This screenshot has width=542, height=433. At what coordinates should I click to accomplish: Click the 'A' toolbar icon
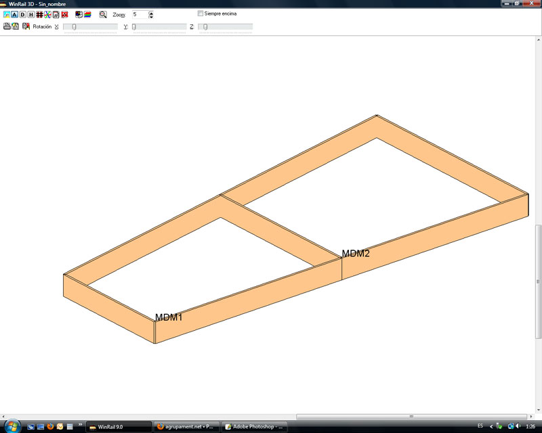coord(14,14)
